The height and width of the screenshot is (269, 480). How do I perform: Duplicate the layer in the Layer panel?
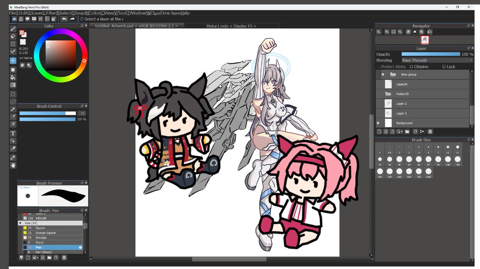click(415, 131)
